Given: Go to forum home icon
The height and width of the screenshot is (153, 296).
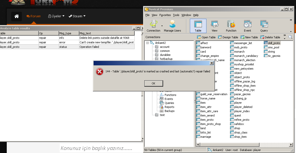Looking at the screenshot, I should point(17,16).
